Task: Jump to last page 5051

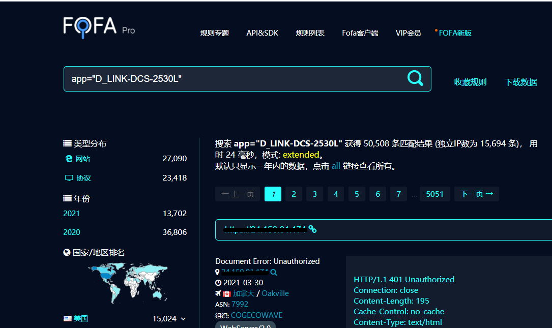Action: 435,194
